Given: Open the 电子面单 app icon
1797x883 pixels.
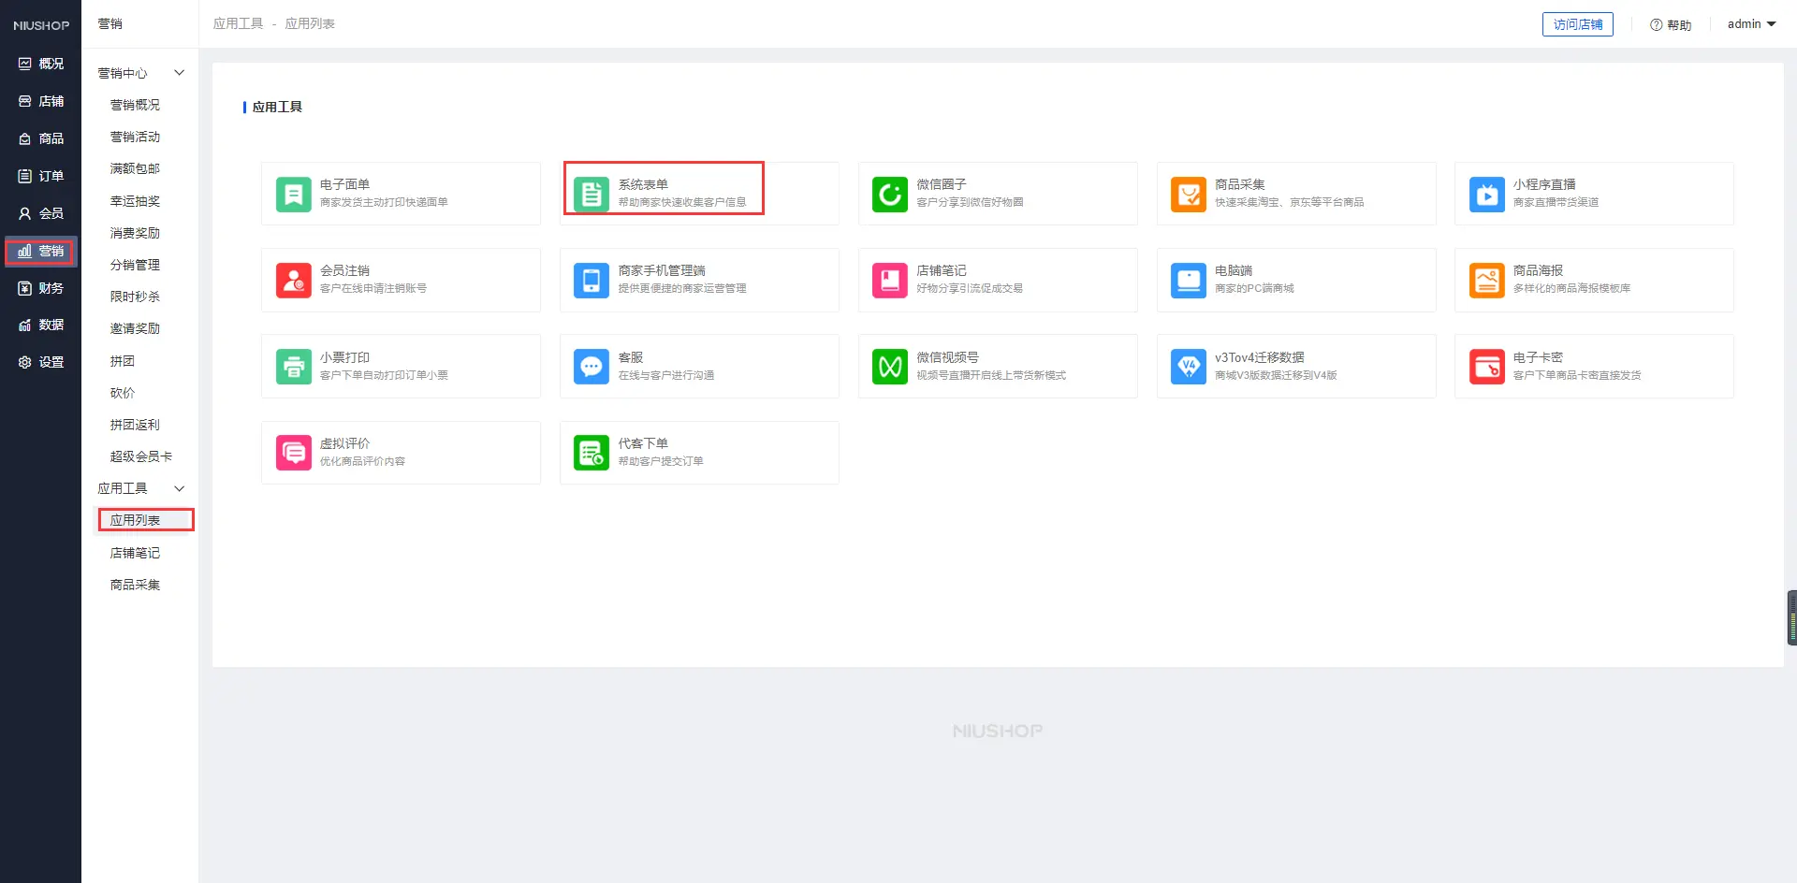Looking at the screenshot, I should tap(293, 195).
